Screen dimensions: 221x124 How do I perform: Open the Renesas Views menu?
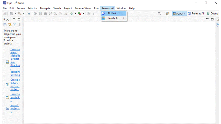[x=83, y=8]
